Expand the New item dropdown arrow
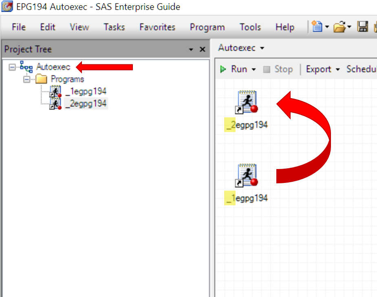The height and width of the screenshot is (297, 377). (327, 26)
